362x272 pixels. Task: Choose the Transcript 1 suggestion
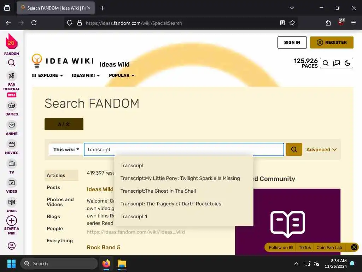(184, 216)
